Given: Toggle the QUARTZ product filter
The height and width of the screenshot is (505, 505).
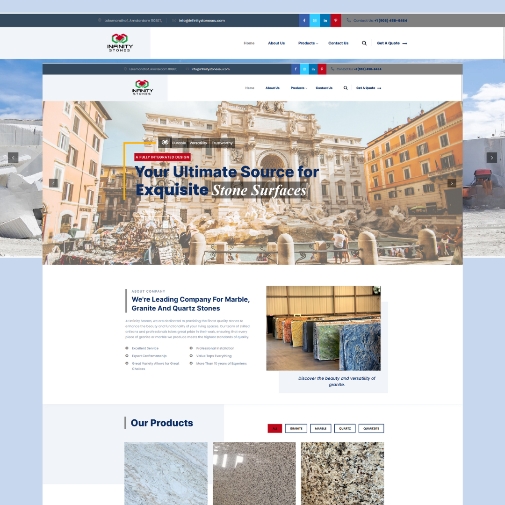Looking at the screenshot, I should click(345, 428).
